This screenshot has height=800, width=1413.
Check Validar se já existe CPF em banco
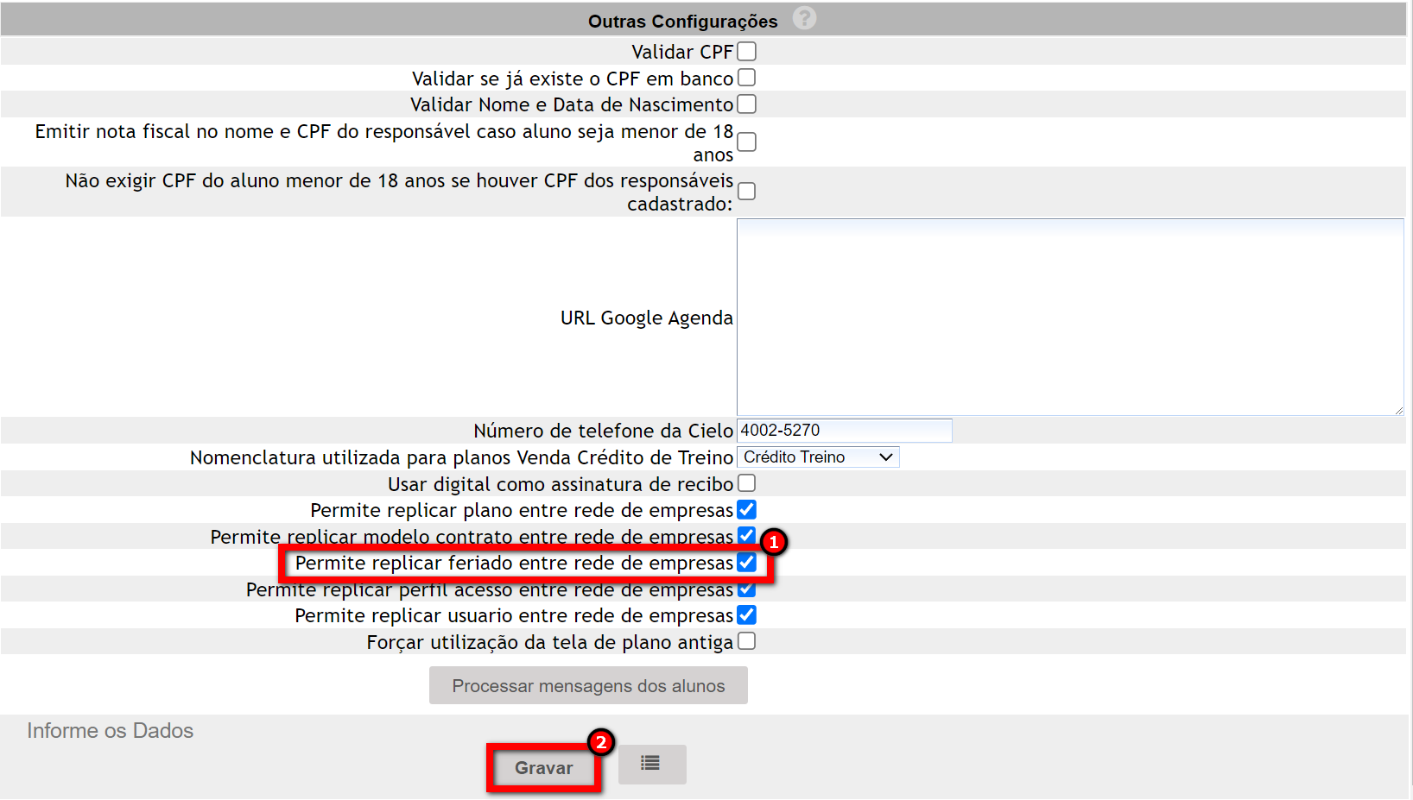[x=747, y=78]
